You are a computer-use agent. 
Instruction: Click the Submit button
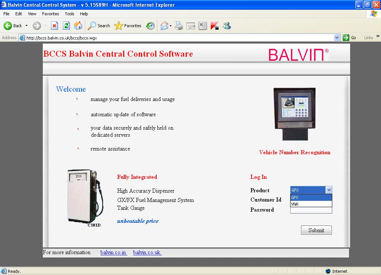(316, 230)
